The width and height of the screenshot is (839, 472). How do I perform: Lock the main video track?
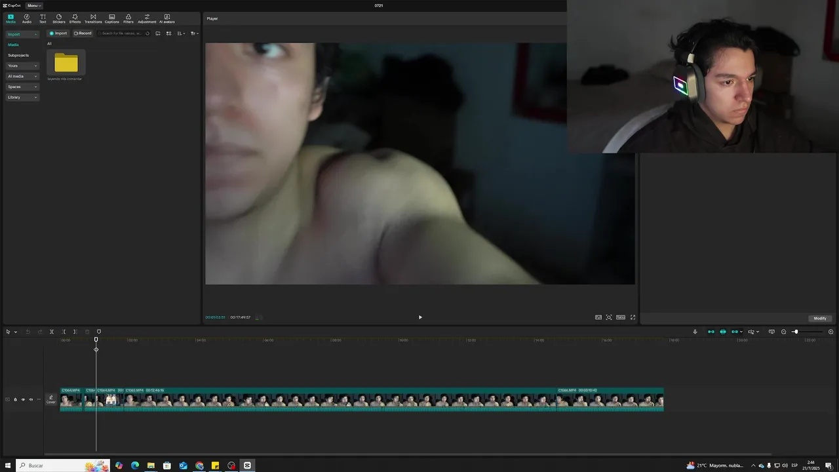(x=15, y=399)
